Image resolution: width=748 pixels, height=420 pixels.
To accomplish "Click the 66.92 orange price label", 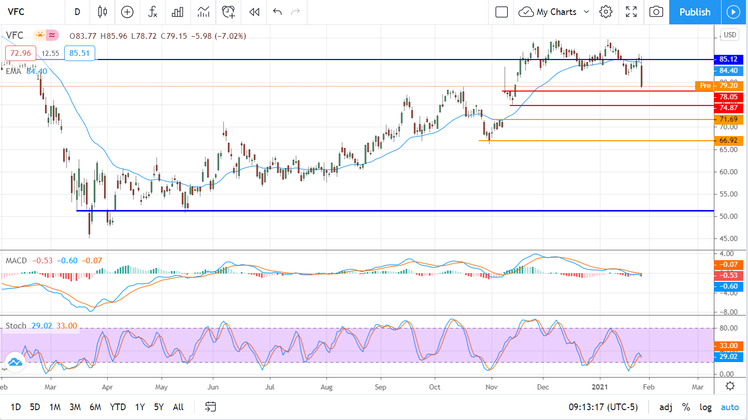I will 729,140.
